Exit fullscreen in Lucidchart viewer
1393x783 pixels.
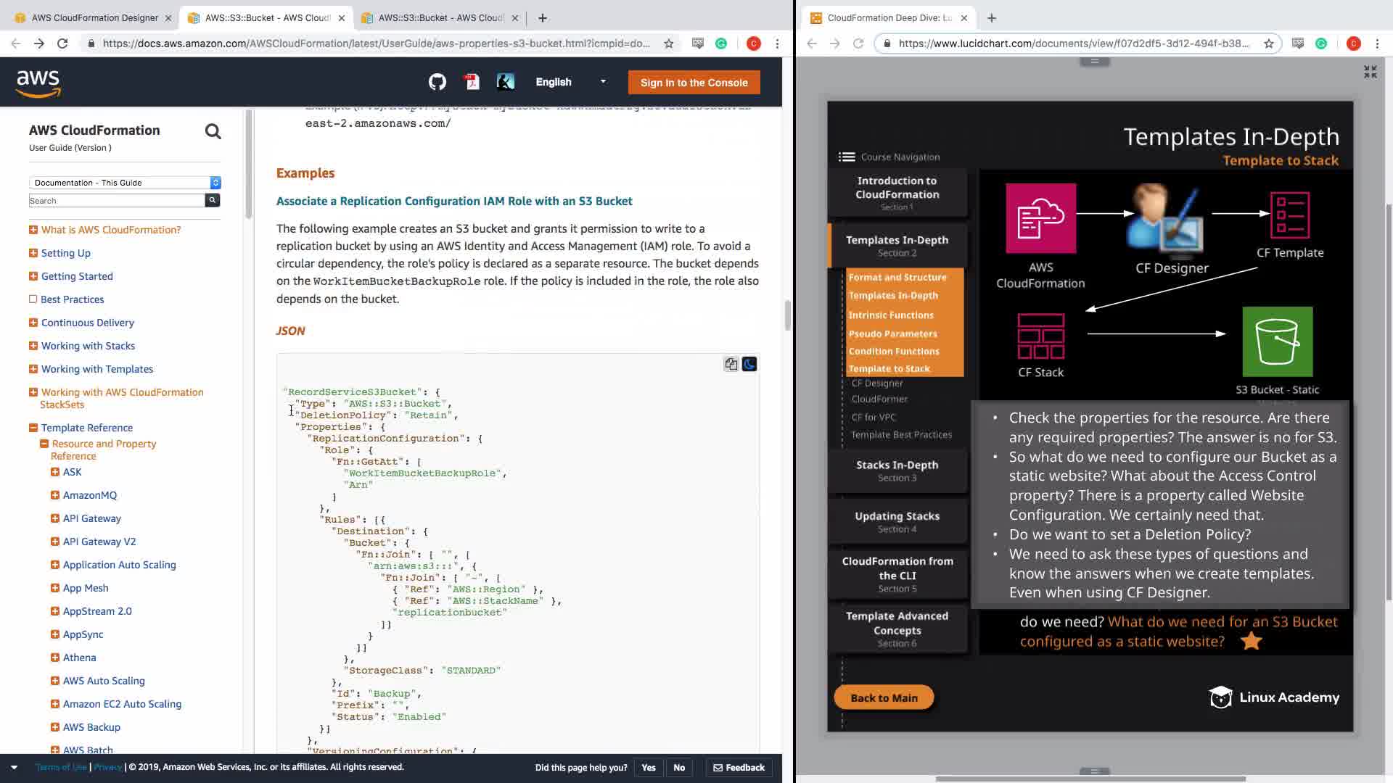[1370, 72]
